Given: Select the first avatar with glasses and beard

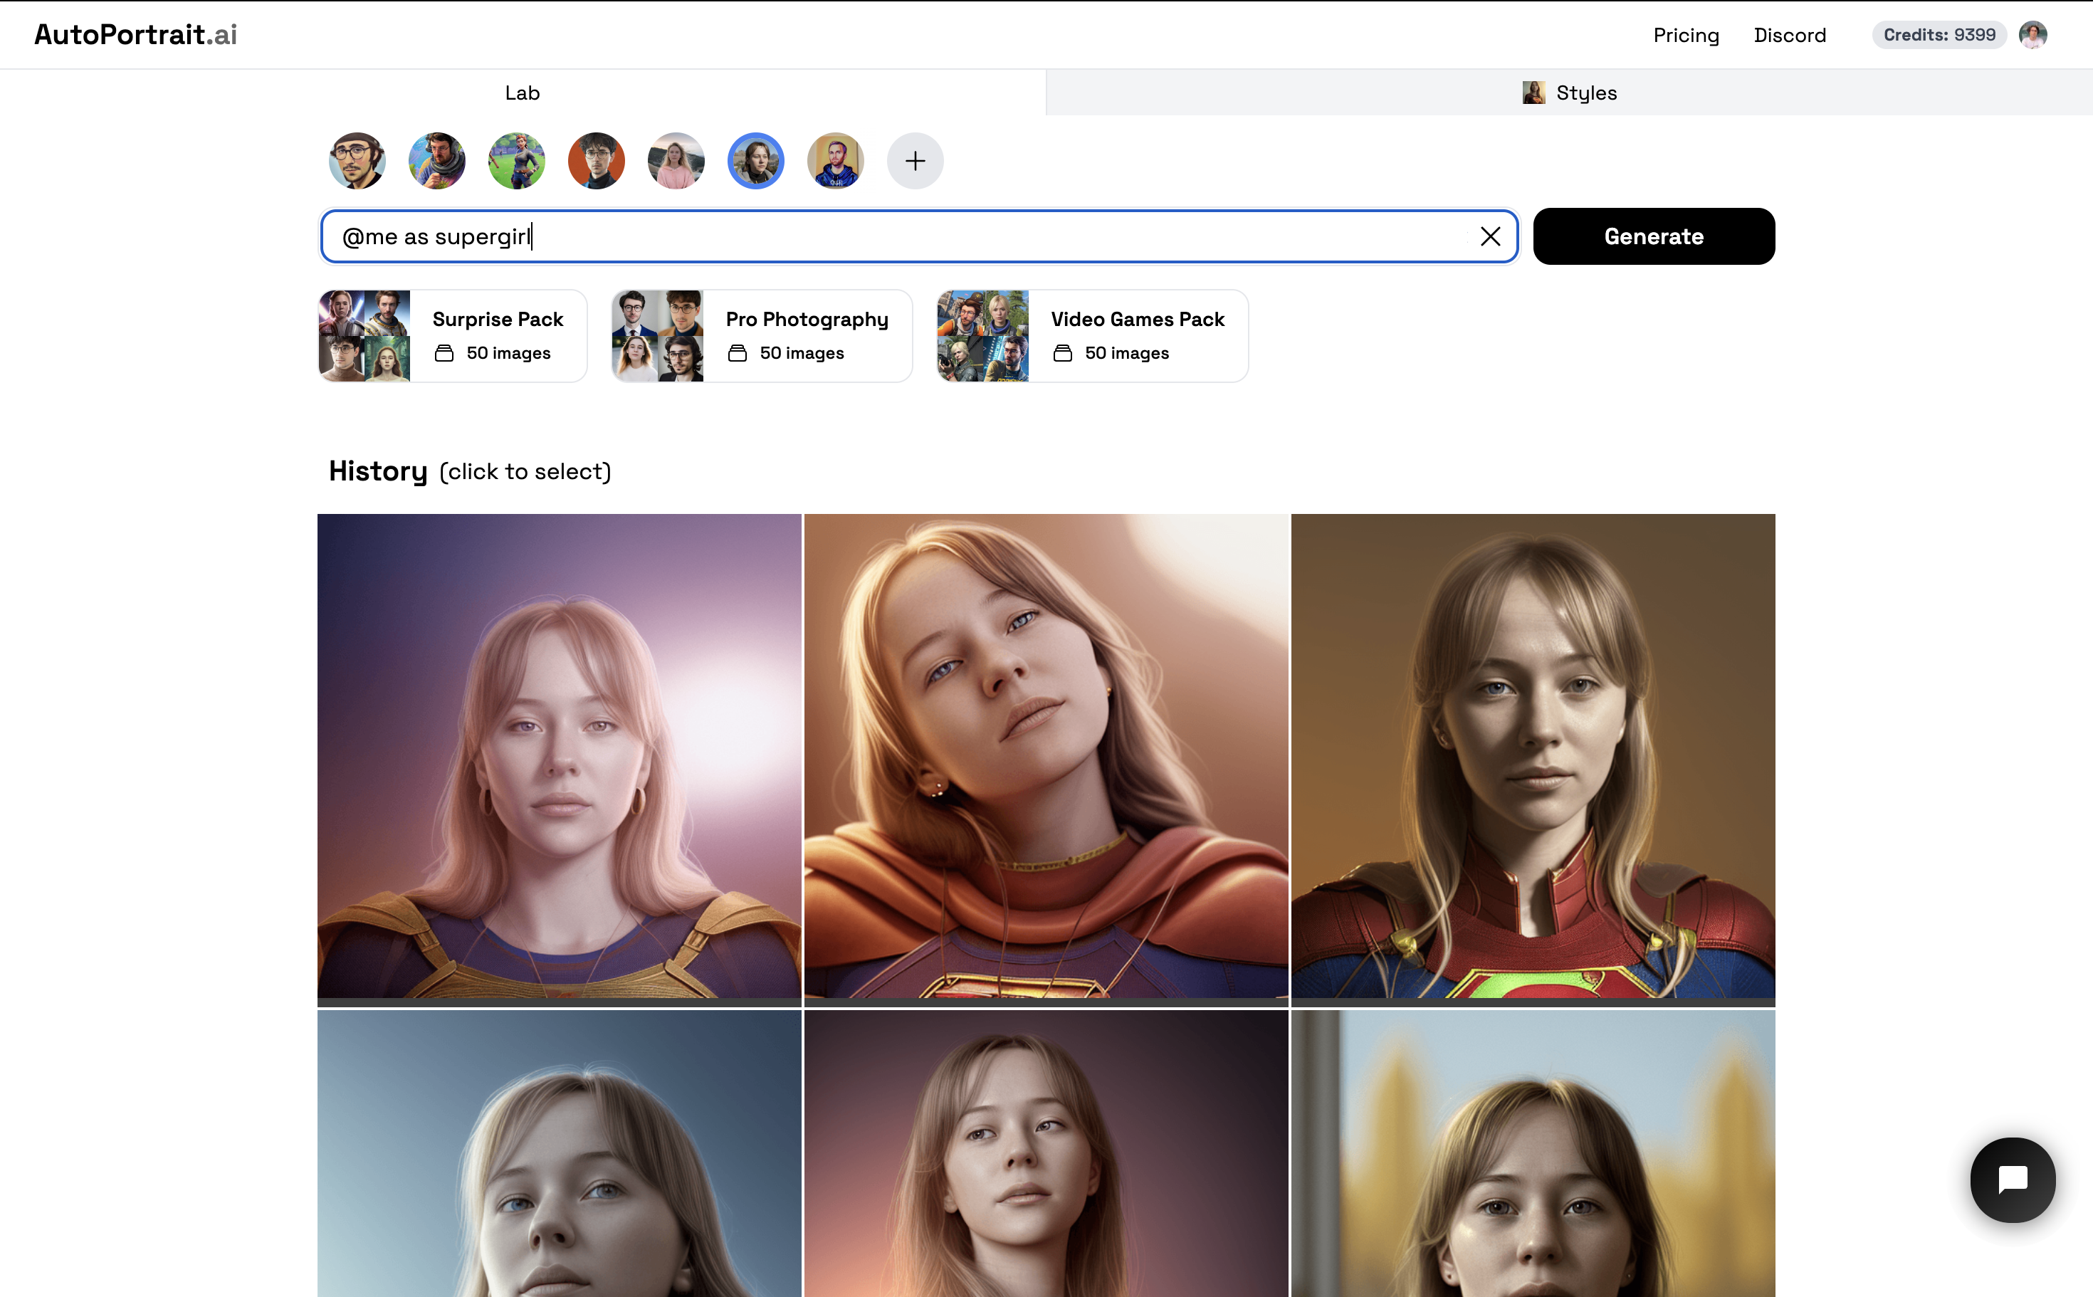Looking at the screenshot, I should click(357, 160).
